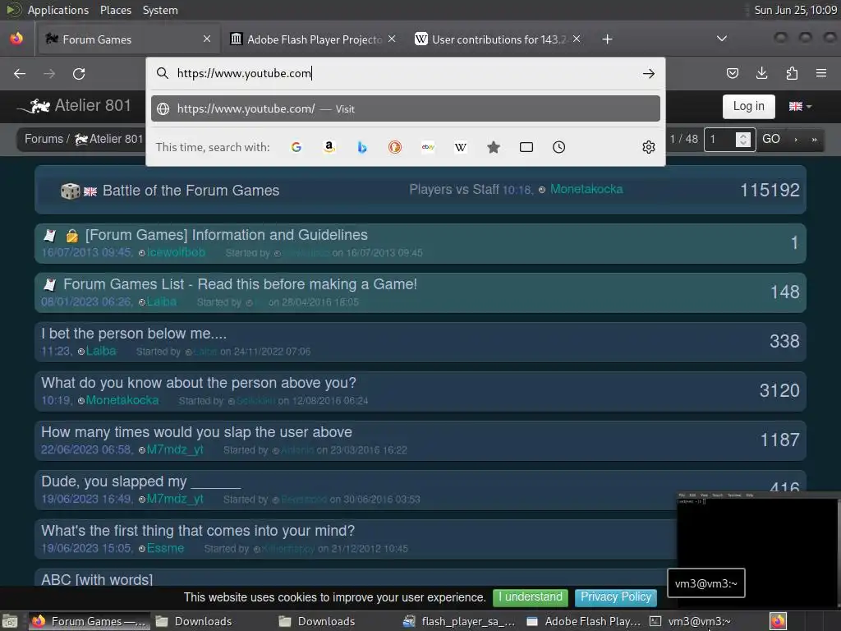Open the date and time clock panel
The height and width of the screenshot is (631, 841).
coord(795,10)
